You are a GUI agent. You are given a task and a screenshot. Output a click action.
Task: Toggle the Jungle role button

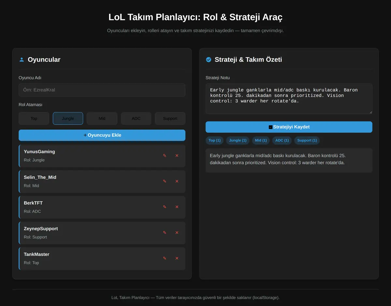click(68, 118)
